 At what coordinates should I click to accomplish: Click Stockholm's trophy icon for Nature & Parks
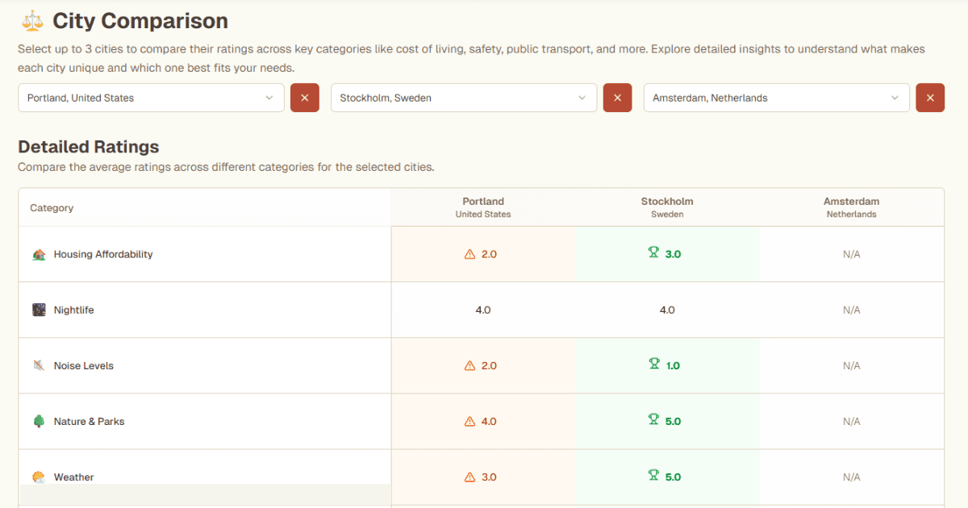pos(653,420)
